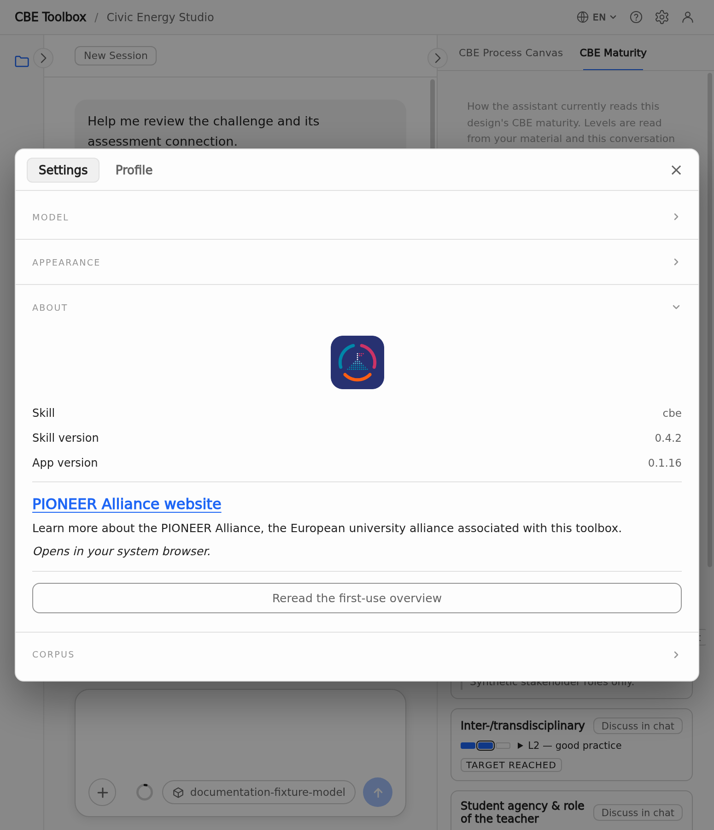This screenshot has height=830, width=714.
Task: Click the CBE Toolbox app logo
Action: pos(357,362)
